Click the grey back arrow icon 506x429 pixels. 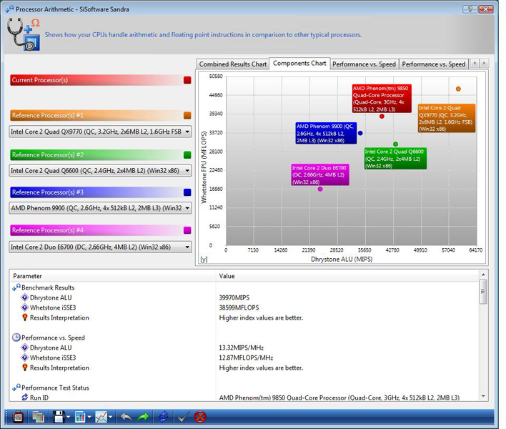coord(126,417)
